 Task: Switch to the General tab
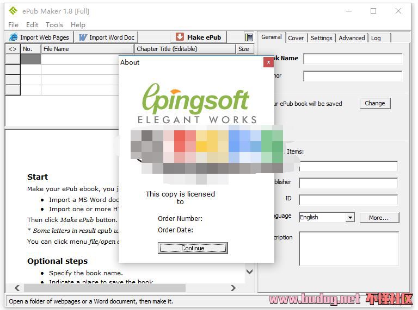272,37
